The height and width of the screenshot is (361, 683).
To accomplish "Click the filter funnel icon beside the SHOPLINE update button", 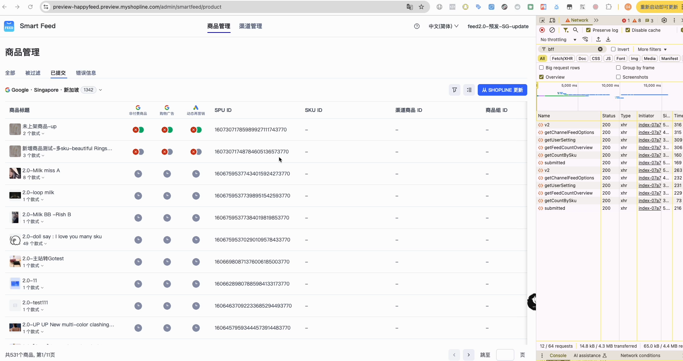I will (x=455, y=90).
